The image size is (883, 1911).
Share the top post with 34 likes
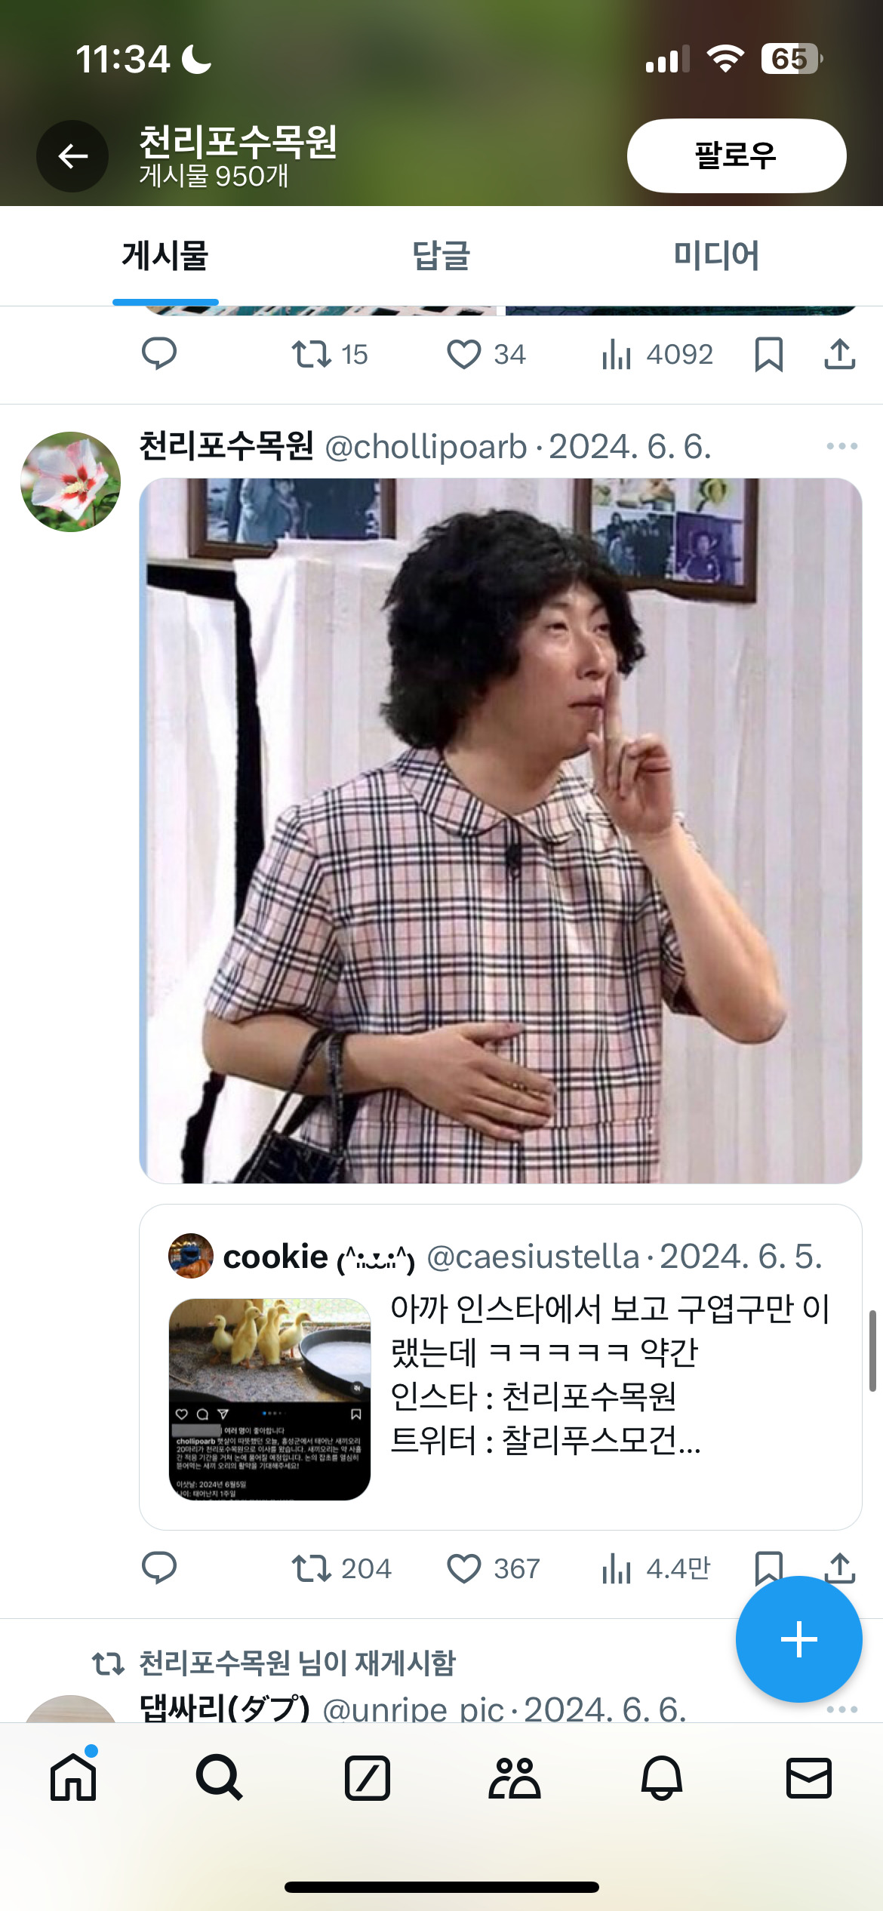point(839,354)
